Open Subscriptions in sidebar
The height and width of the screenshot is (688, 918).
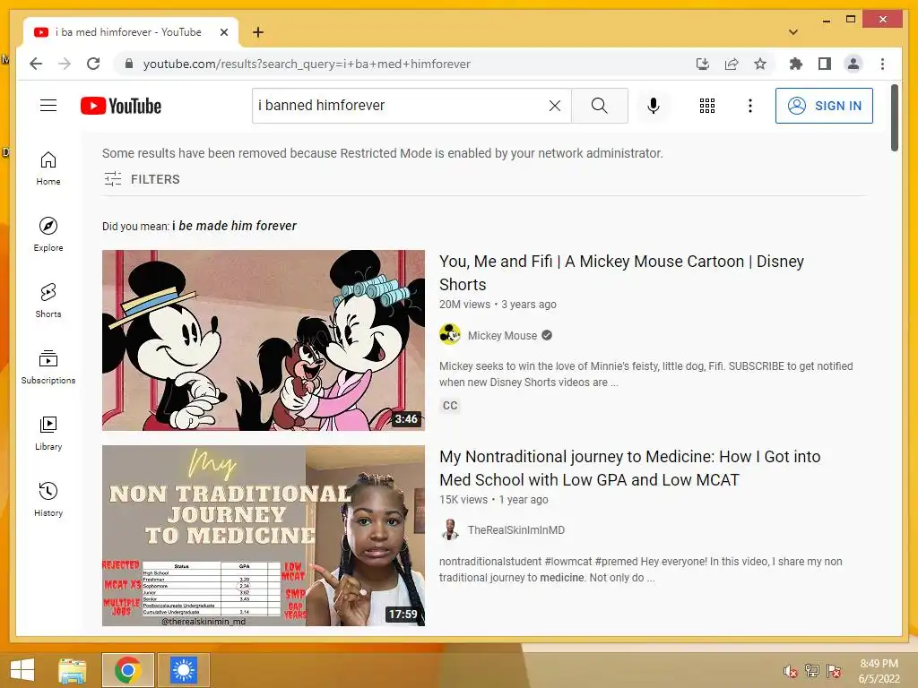(48, 366)
